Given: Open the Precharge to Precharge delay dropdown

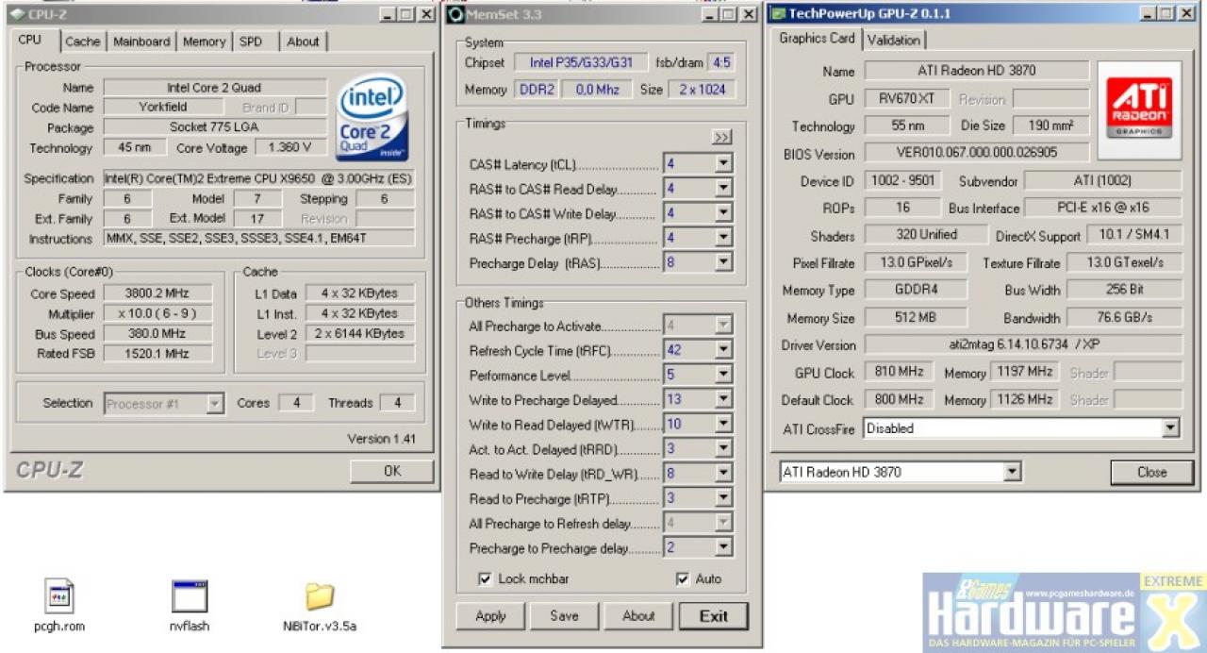Looking at the screenshot, I should click(x=723, y=546).
